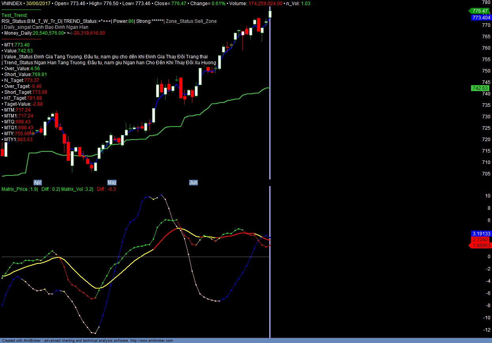The width and height of the screenshot is (492, 343).
Task: Open the amibroker.com link in footer
Action: [151, 341]
